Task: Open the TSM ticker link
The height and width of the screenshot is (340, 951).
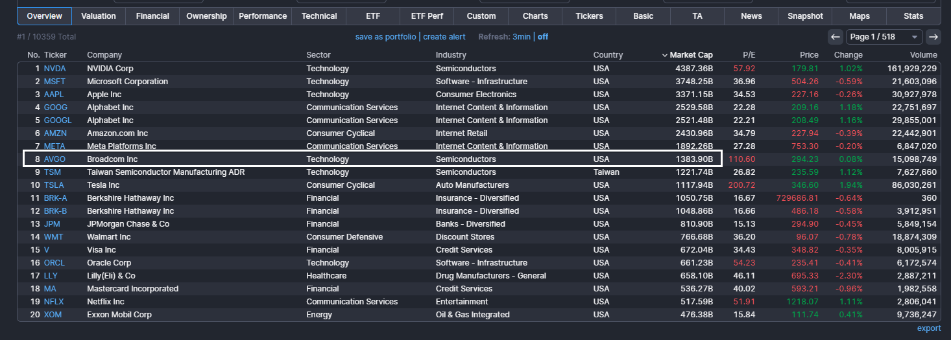Action: pyautogui.click(x=52, y=172)
